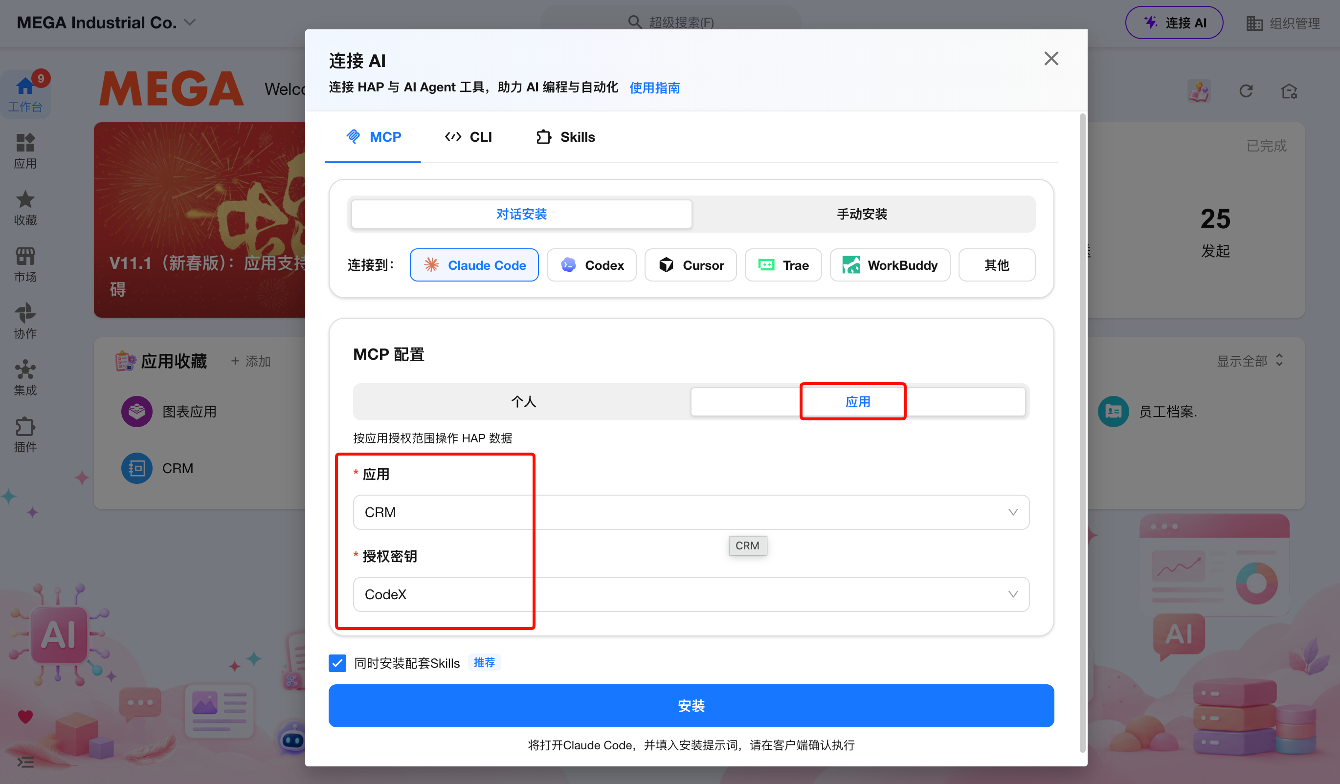The height and width of the screenshot is (784, 1340).
Task: Click 添加 next to 应用收藏
Action: (x=251, y=361)
